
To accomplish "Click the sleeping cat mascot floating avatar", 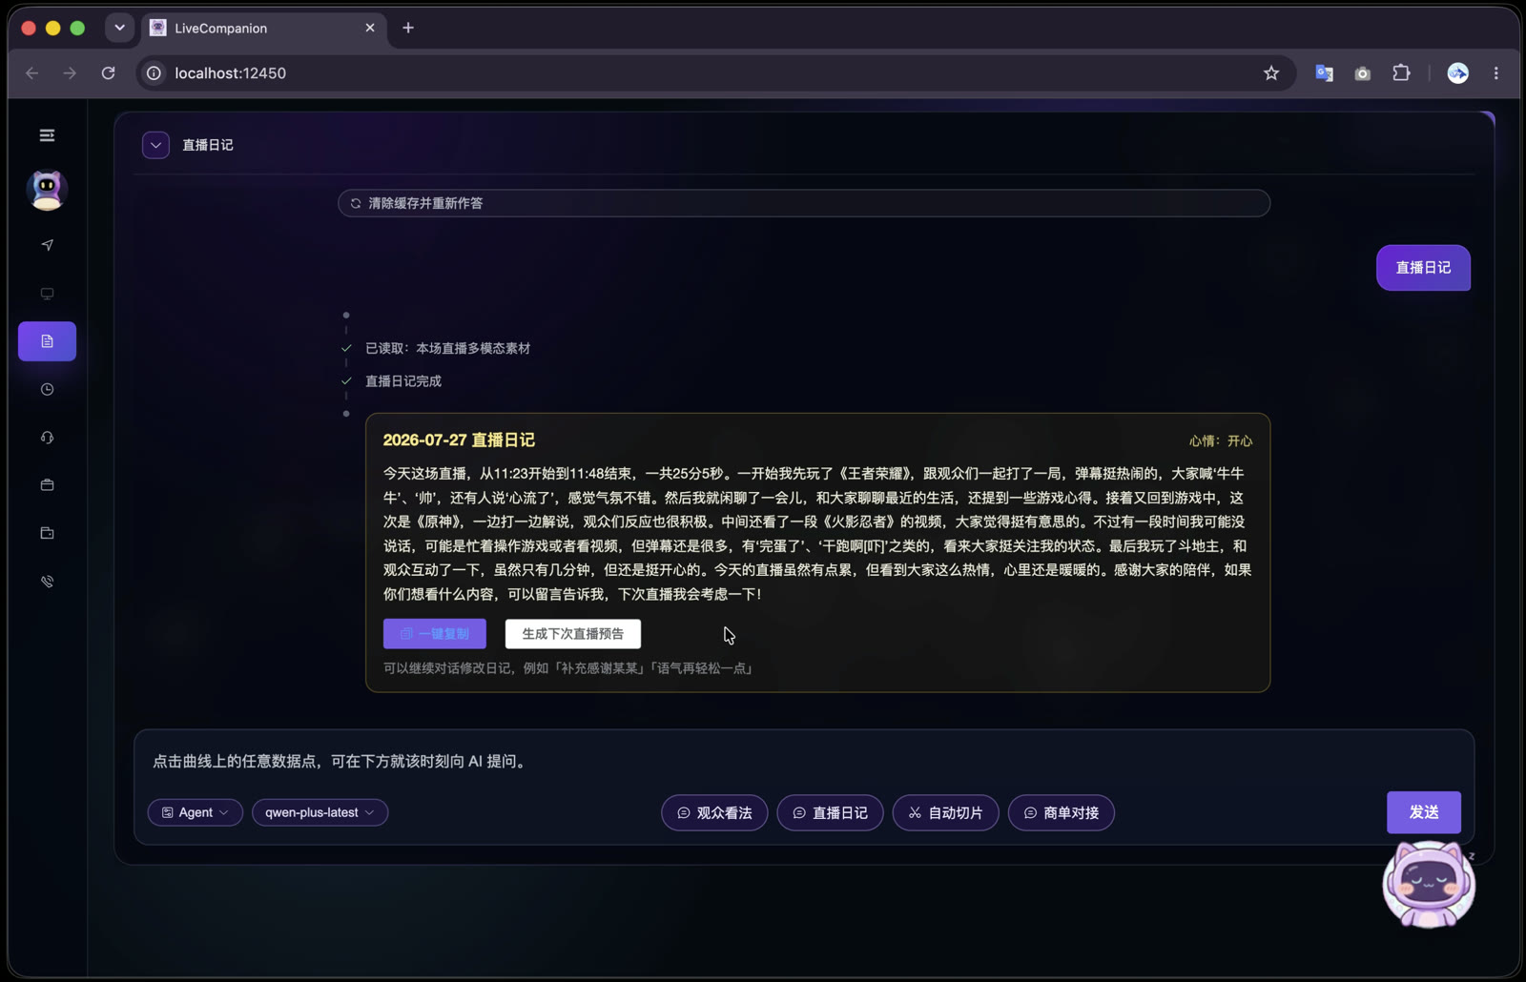I will pos(1429,884).
